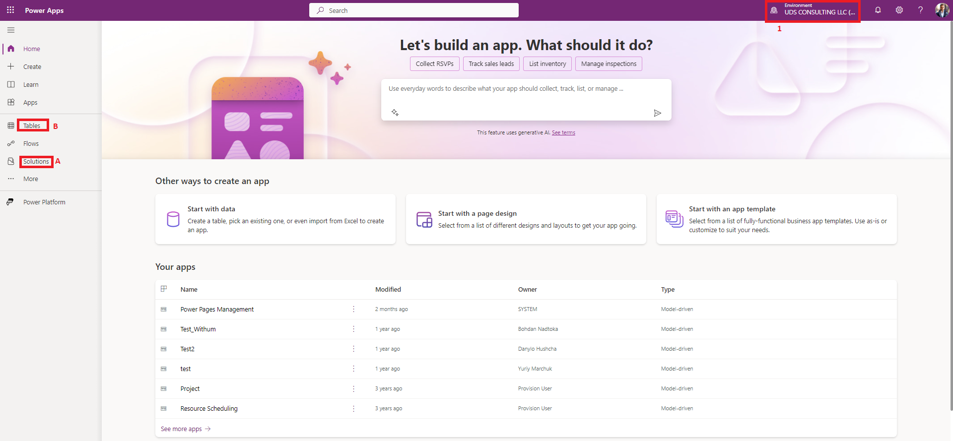The image size is (953, 441).
Task: Click the page vertical scrollbar
Action: (951, 216)
